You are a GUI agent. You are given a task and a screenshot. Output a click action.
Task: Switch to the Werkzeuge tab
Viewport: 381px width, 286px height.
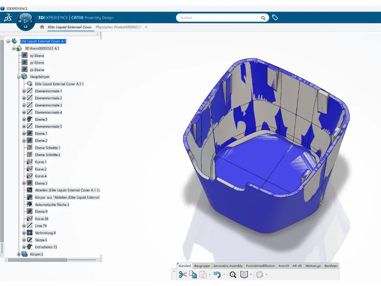click(x=313, y=266)
